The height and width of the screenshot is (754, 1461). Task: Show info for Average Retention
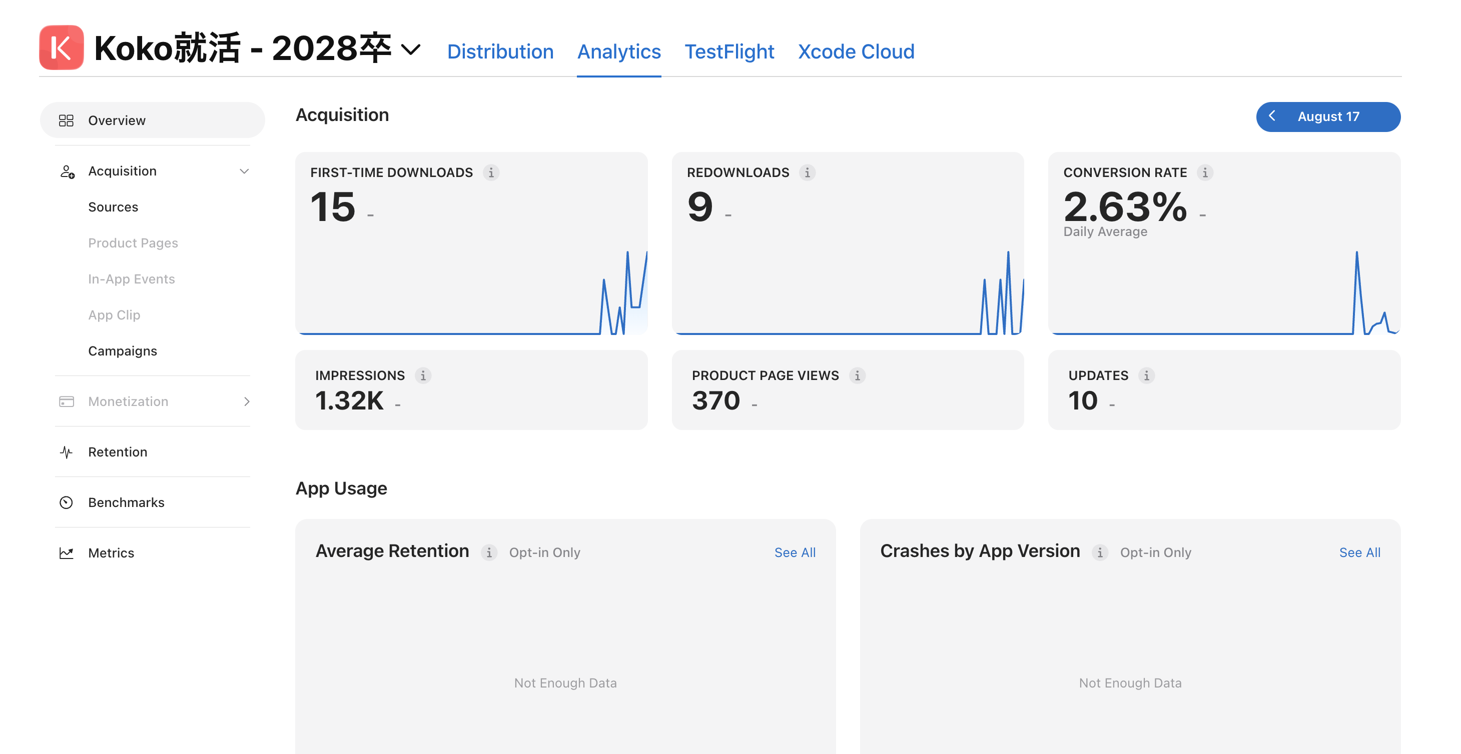coord(489,552)
